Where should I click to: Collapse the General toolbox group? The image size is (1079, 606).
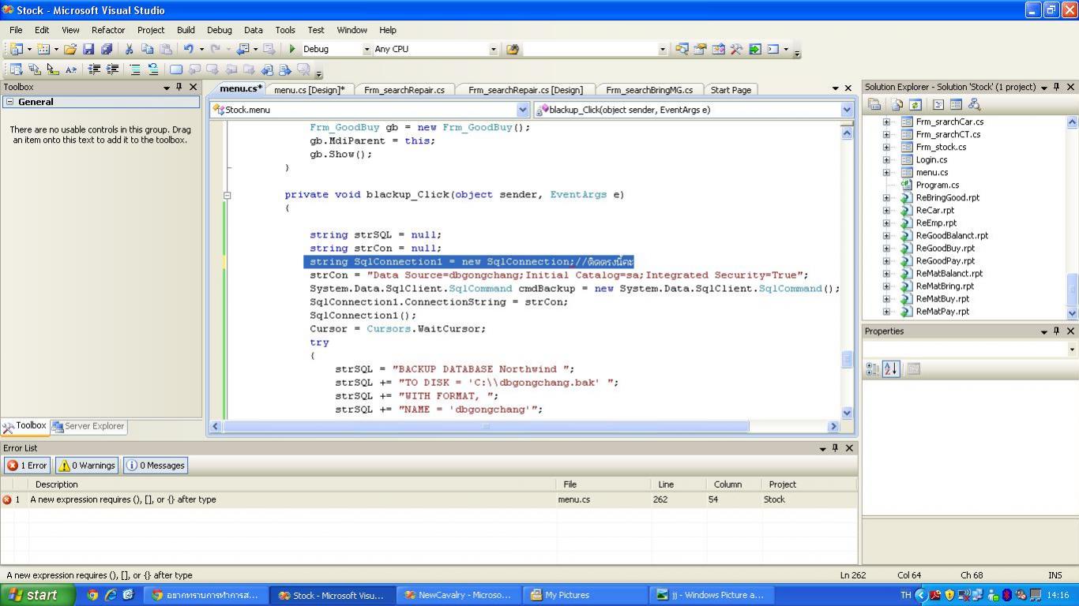click(x=9, y=102)
